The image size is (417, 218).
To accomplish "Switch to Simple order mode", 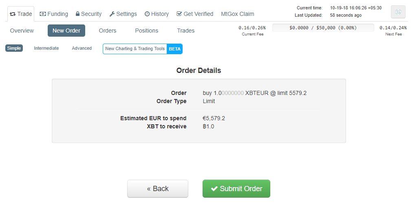I will point(14,48).
